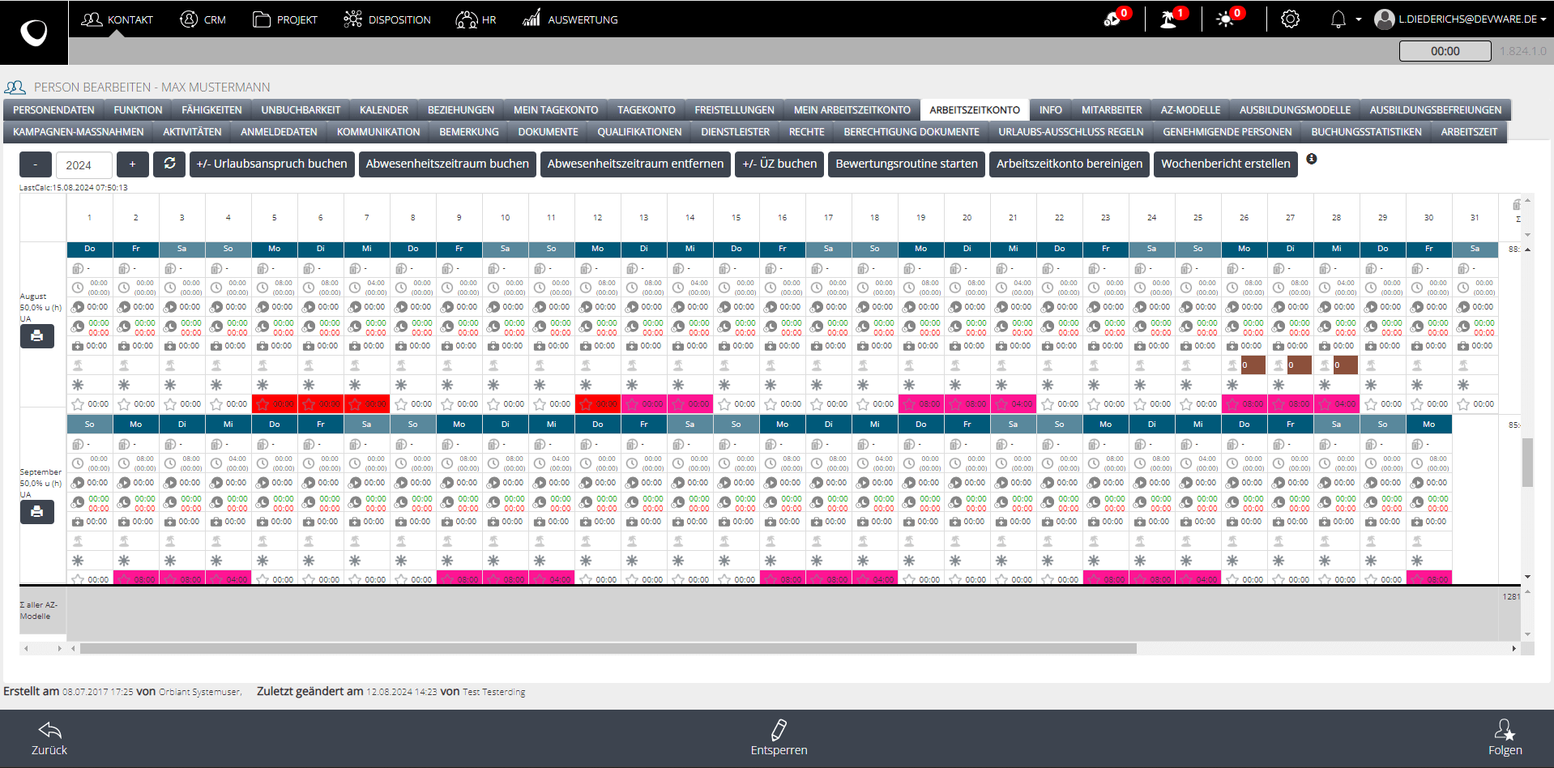Screen dimensions: 1554x768
Task: Click the right arrow of horizontal scrollbar
Action: (x=1513, y=648)
